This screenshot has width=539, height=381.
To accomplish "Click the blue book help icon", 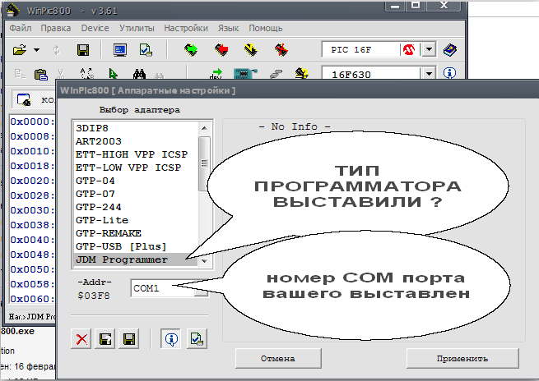I will (x=449, y=50).
